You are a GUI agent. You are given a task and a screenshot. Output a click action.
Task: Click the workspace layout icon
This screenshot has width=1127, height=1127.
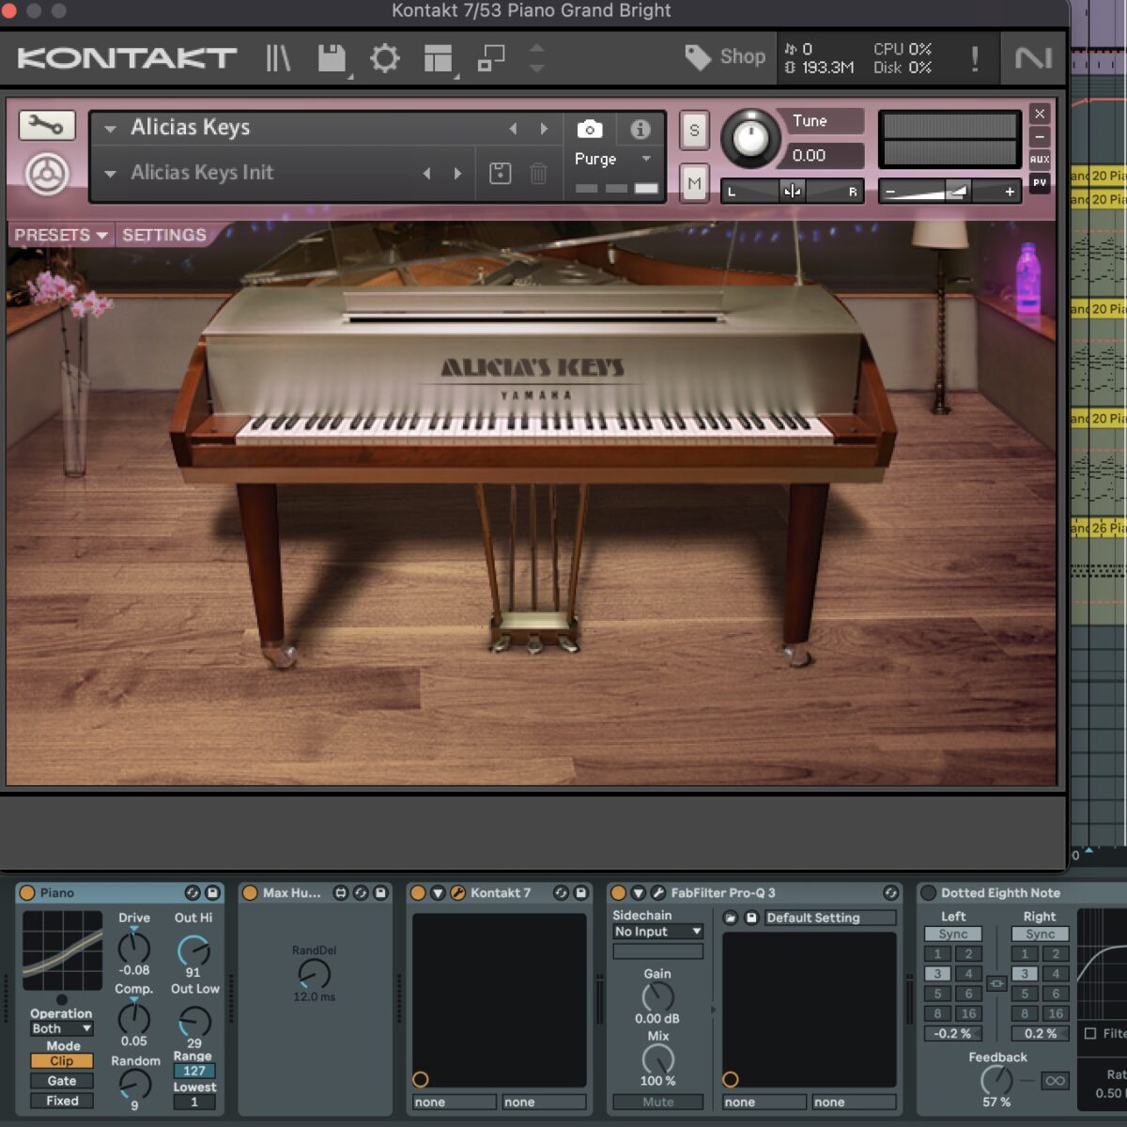click(x=438, y=58)
